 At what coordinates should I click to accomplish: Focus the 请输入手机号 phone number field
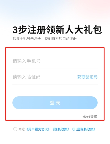tap(55, 61)
